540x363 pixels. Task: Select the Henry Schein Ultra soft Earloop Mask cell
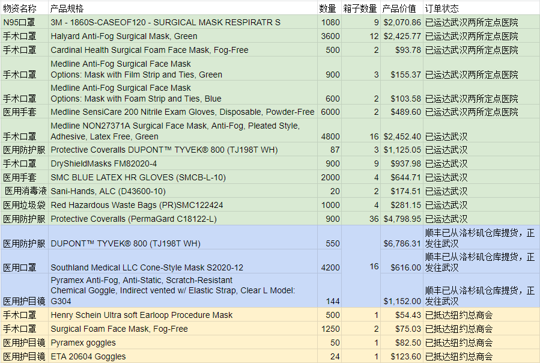pyautogui.click(x=183, y=315)
